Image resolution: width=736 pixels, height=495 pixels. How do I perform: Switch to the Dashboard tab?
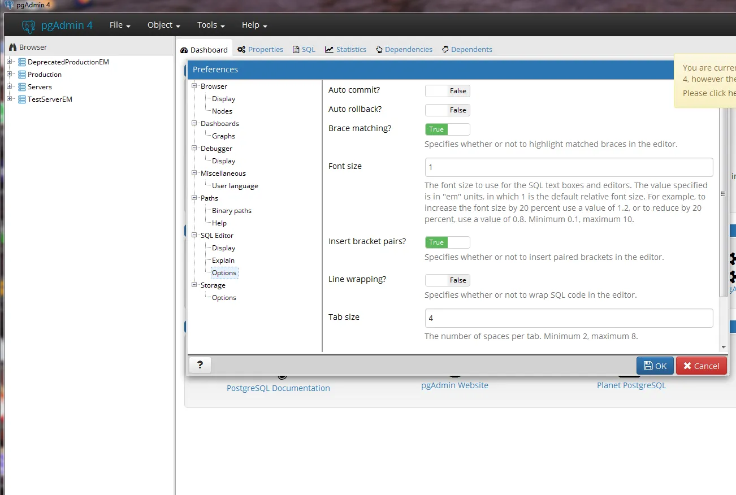tap(204, 50)
